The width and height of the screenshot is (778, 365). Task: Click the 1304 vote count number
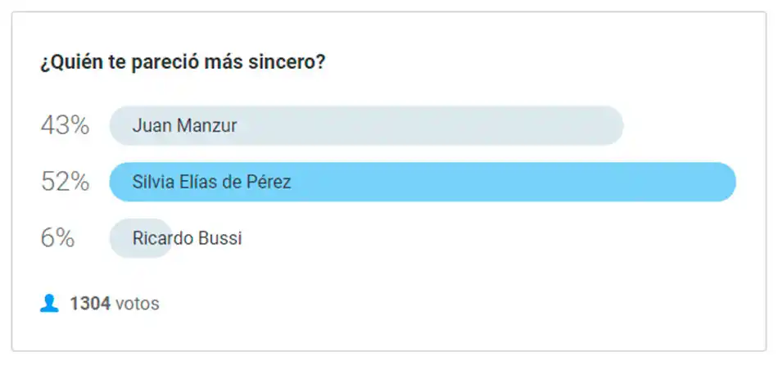(x=90, y=304)
